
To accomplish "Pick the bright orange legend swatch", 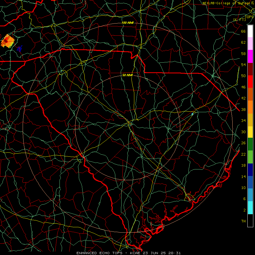I will coord(250,107).
